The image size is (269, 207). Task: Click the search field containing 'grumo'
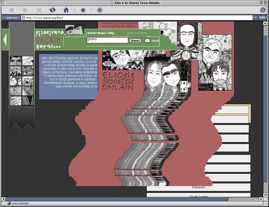coord(107,40)
